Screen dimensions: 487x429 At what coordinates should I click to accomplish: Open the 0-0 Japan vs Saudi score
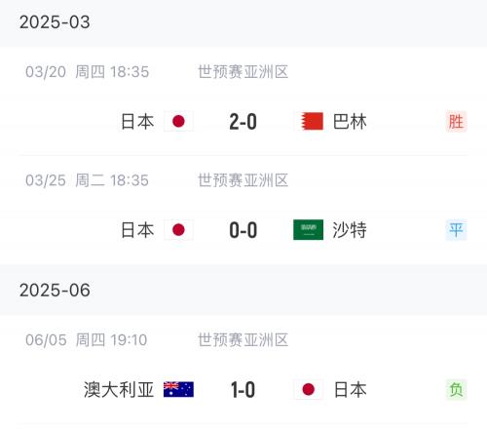(243, 230)
